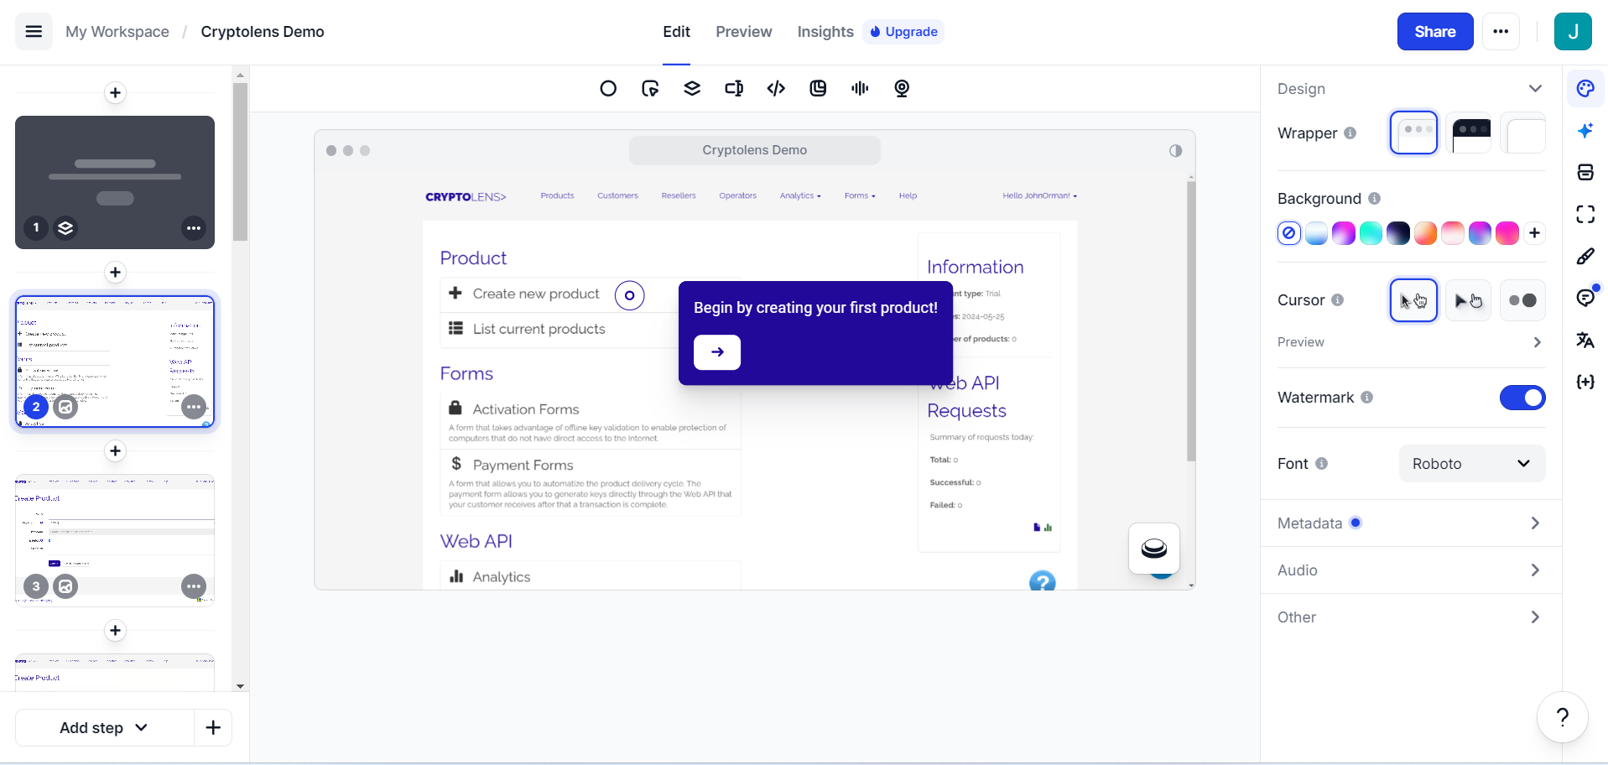Open the comments sidebar icon
The width and height of the screenshot is (1608, 765).
coord(1585,299)
